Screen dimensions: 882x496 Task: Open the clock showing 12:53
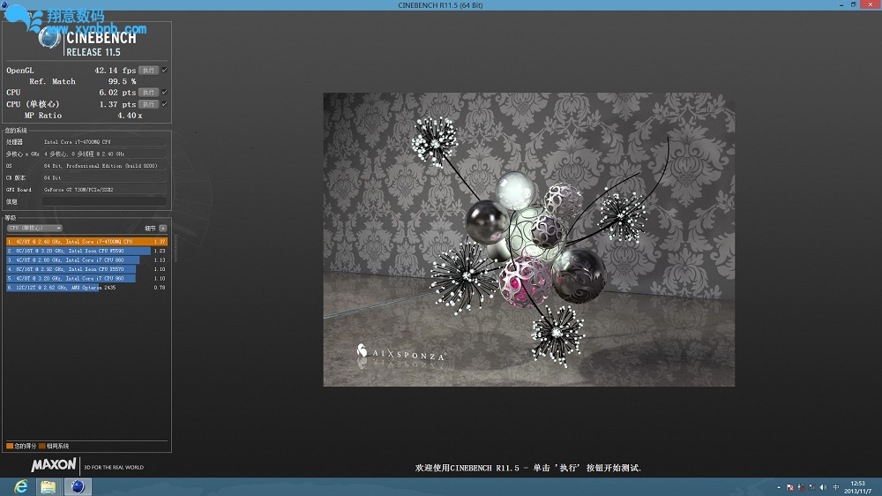click(858, 487)
